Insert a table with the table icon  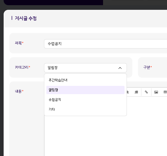165,92
